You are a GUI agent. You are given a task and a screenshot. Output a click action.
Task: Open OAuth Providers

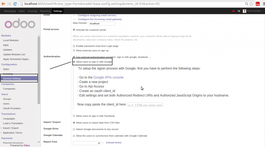pyautogui.click(x=12, y=109)
